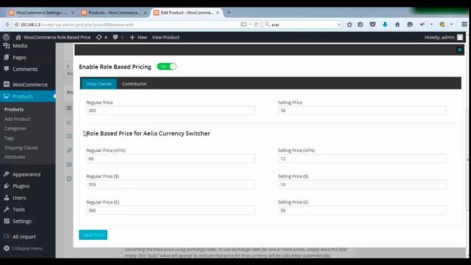Open the Plugins menu
This screenshot has width=471, height=265.
tap(21, 186)
